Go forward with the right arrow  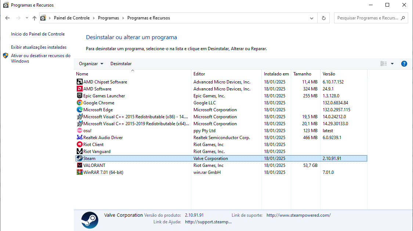[18, 18]
